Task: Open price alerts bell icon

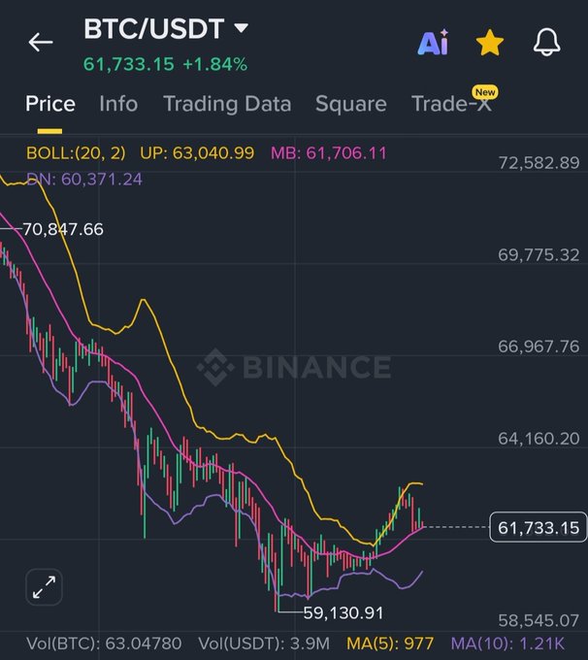Action: (x=546, y=42)
